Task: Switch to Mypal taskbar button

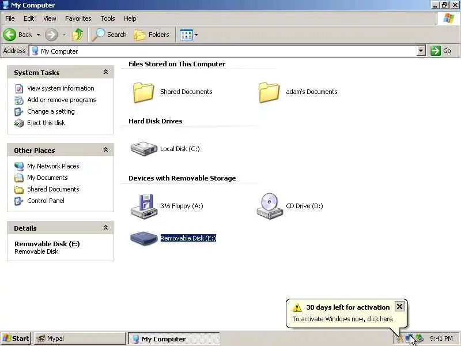Action: (x=80, y=339)
